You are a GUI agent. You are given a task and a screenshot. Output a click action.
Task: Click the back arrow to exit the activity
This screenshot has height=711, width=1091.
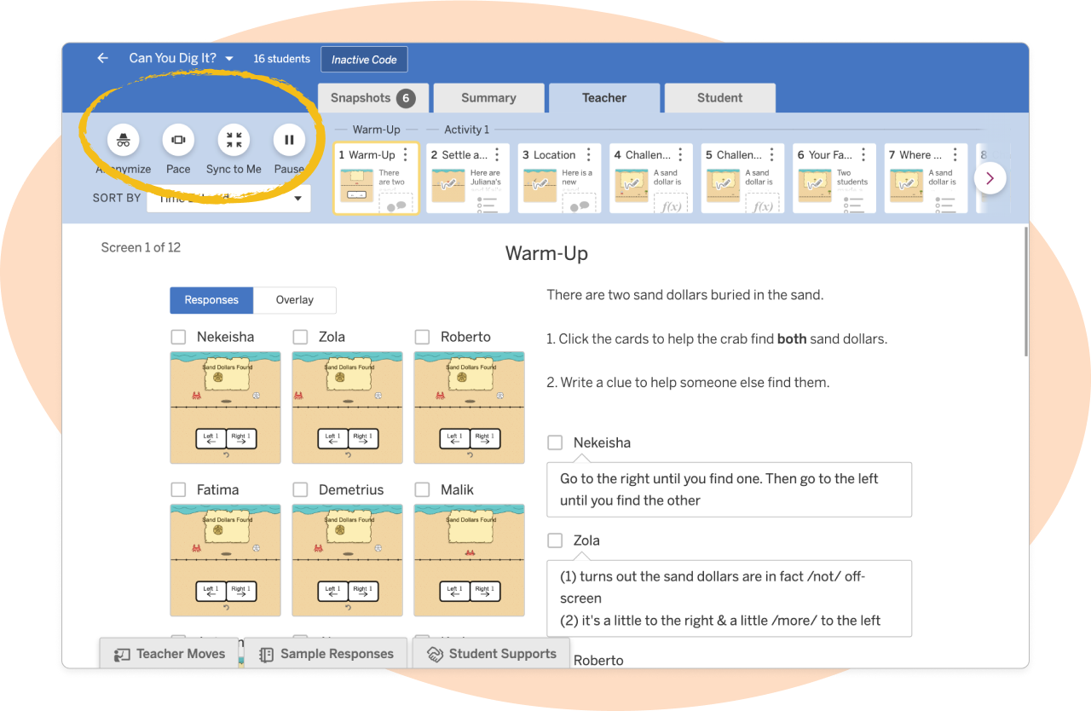click(102, 58)
